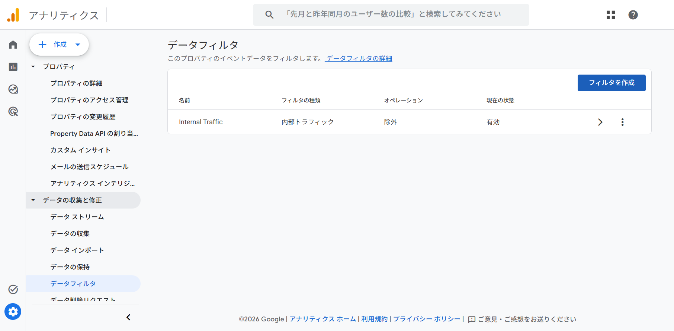This screenshot has width=674, height=331.
Task: Open the Google apps grid icon
Action: [611, 15]
